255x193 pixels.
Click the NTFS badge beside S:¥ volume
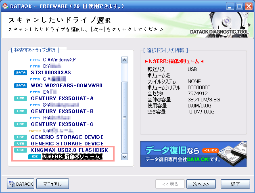(x=35, y=105)
